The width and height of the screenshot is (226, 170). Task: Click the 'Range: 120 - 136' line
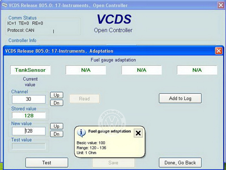tap(91, 148)
